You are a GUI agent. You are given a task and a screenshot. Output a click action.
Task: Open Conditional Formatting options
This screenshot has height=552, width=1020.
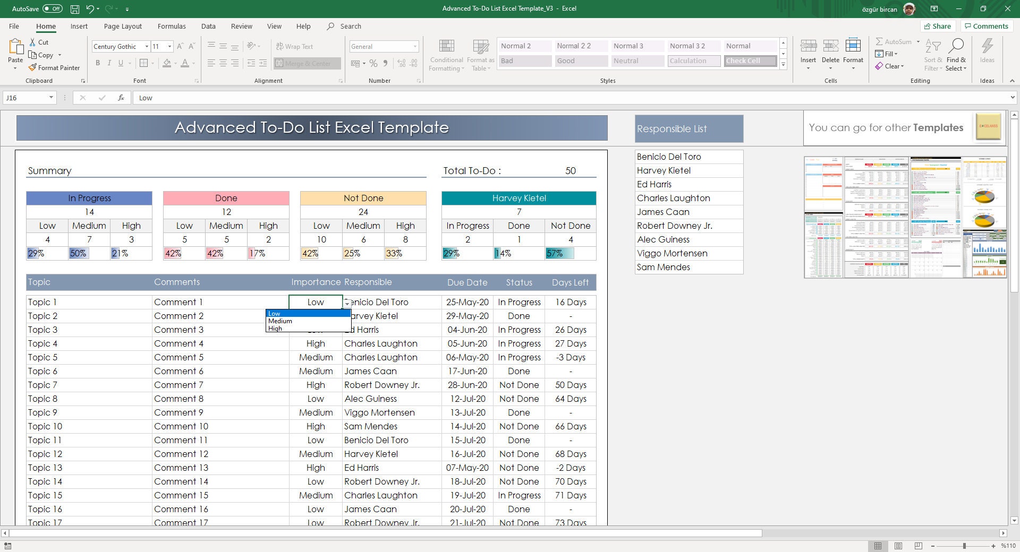click(x=446, y=55)
